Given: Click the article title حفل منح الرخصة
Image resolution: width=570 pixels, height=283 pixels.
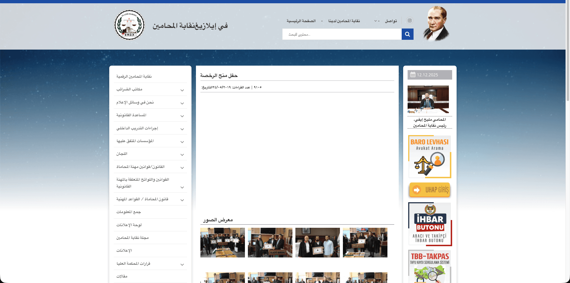Looking at the screenshot, I should pyautogui.click(x=219, y=75).
